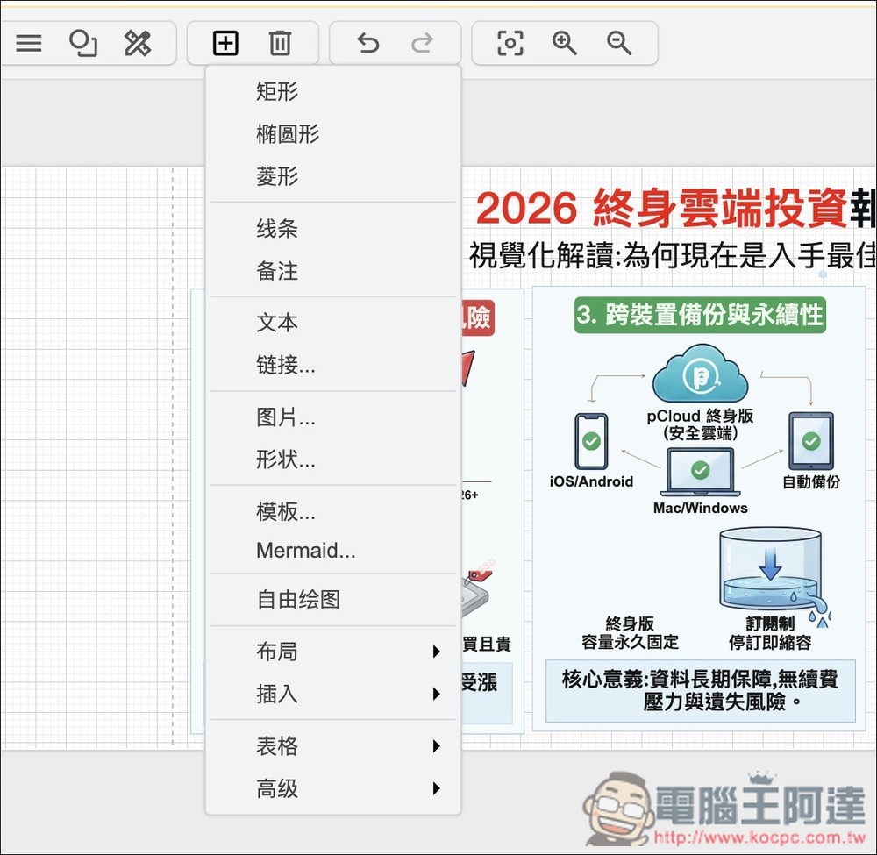Insert a 矩形 rectangle shape
The width and height of the screenshot is (877, 855).
coord(278,91)
